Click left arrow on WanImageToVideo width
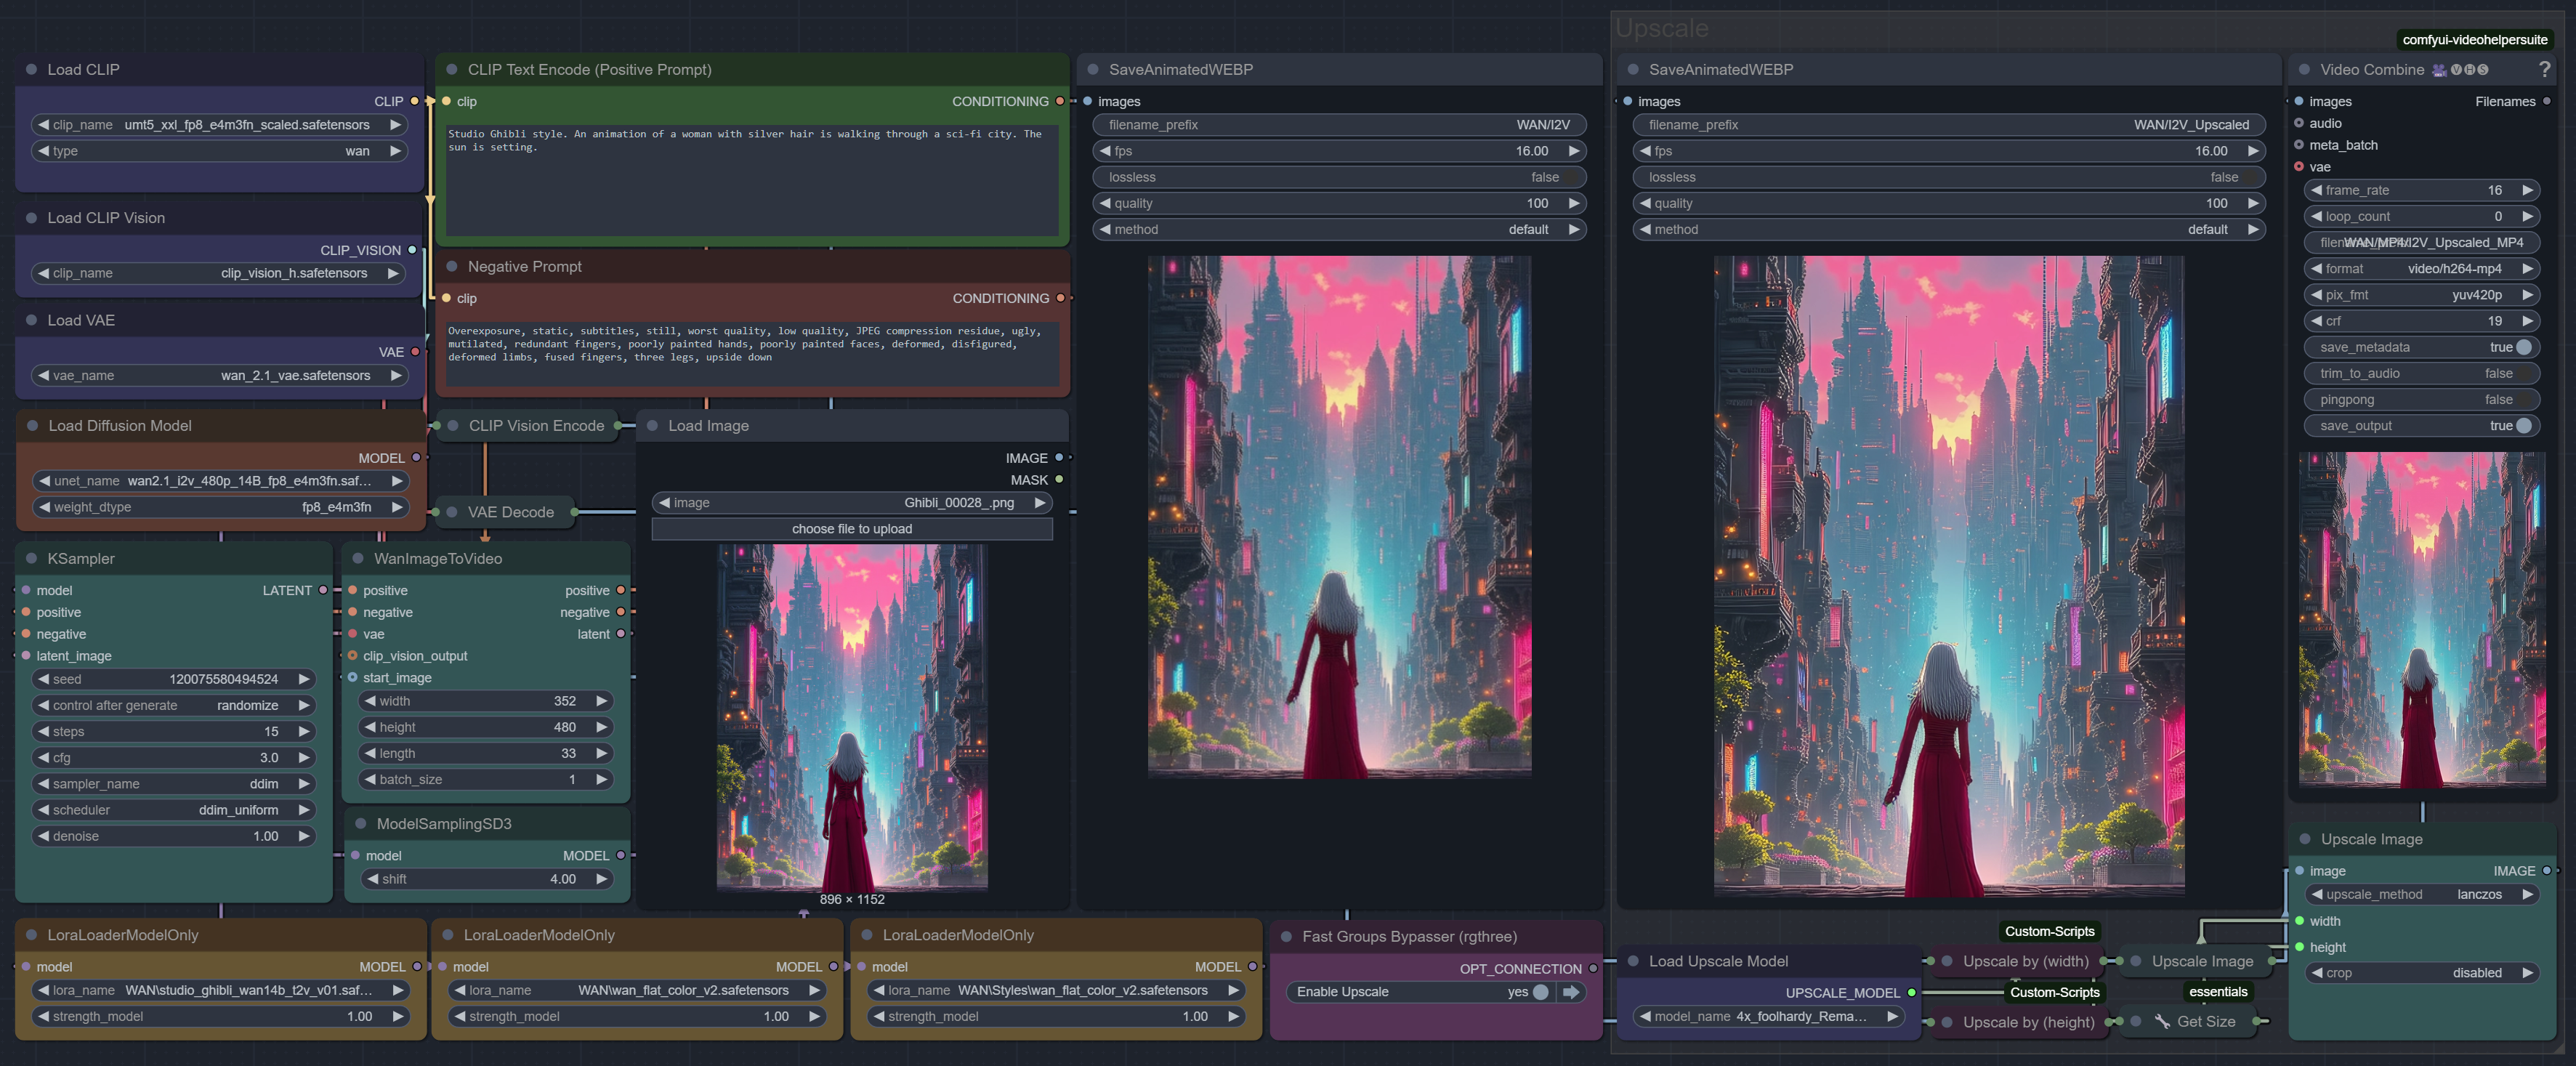The height and width of the screenshot is (1066, 2576). (371, 701)
